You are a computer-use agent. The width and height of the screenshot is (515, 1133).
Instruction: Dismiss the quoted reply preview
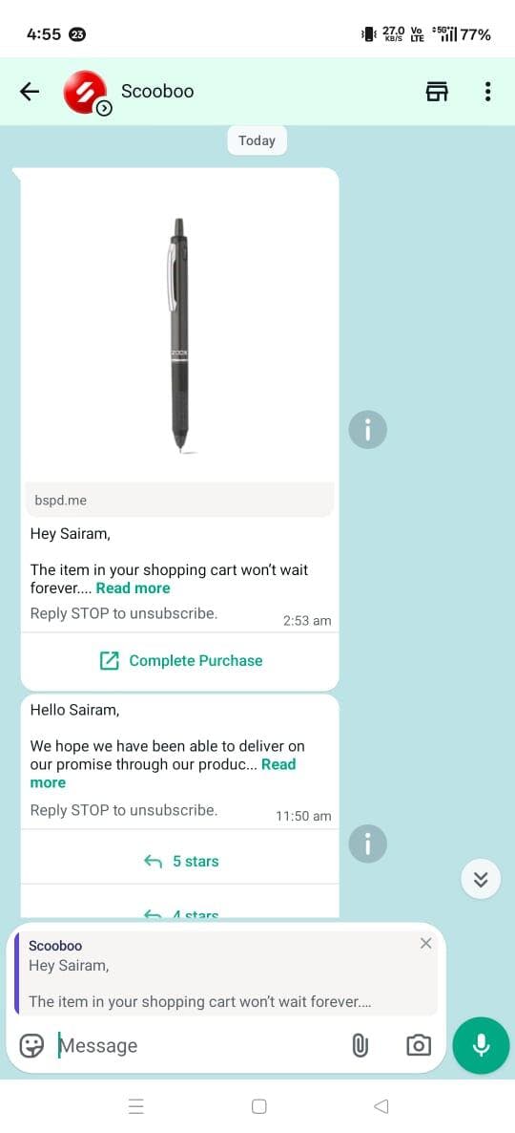tap(425, 943)
